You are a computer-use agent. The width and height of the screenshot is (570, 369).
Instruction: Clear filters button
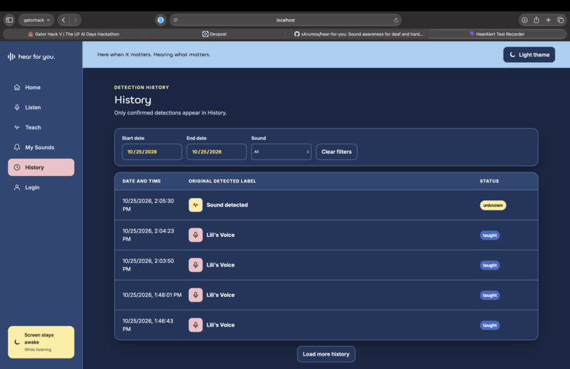336,151
